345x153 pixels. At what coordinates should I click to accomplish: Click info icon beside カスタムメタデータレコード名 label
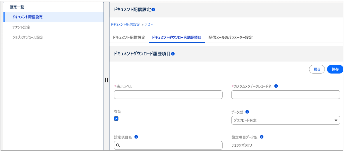point(276,86)
